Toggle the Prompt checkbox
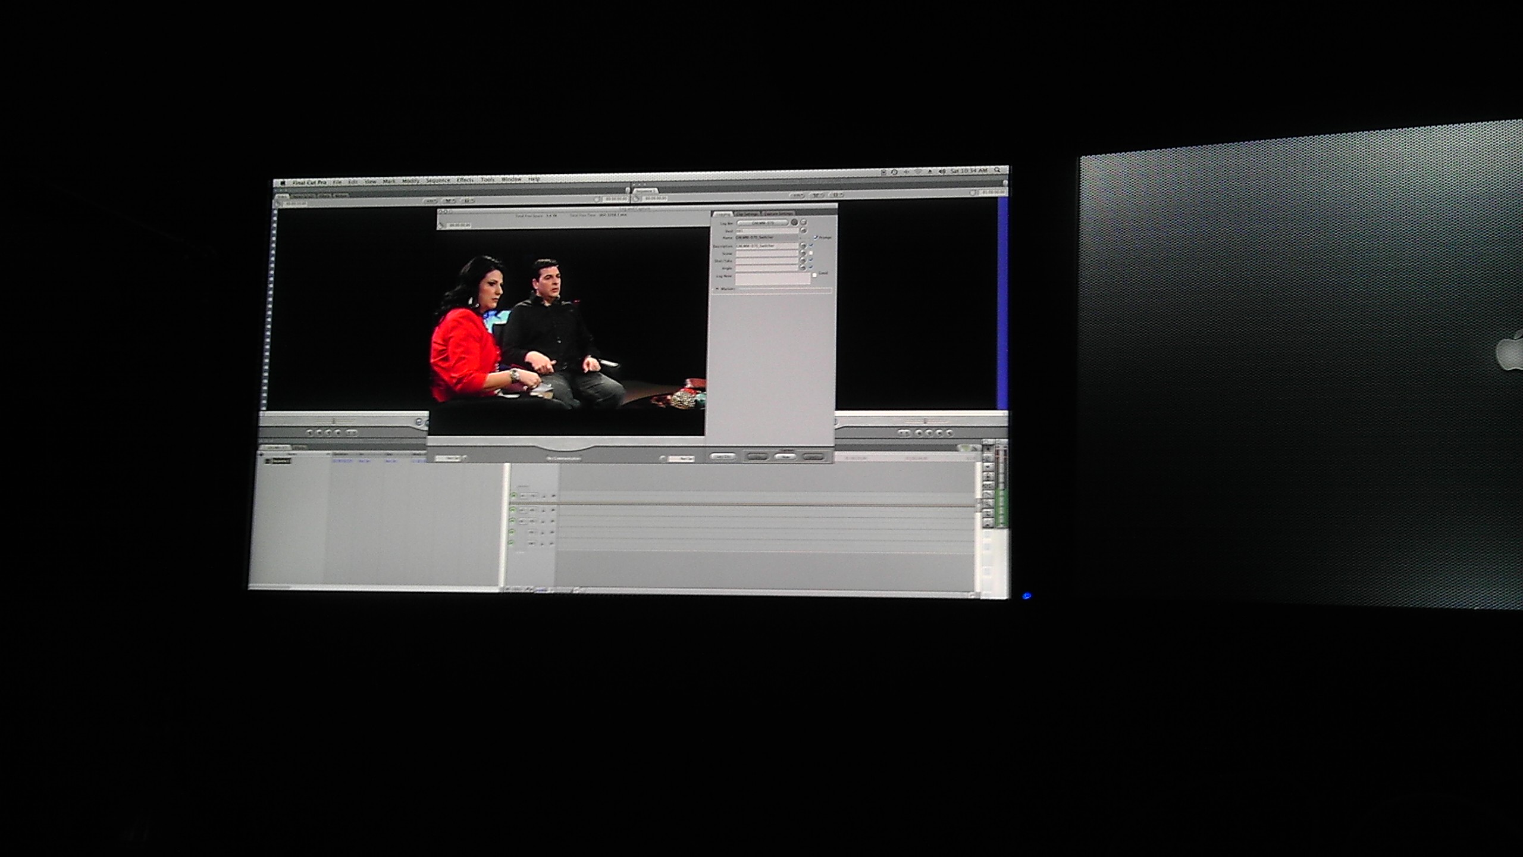The width and height of the screenshot is (1523, 857). tap(816, 237)
